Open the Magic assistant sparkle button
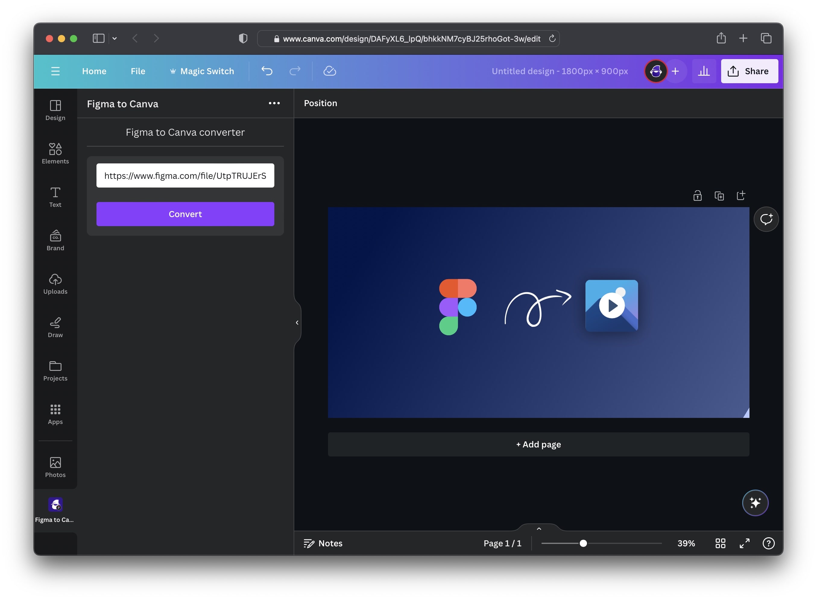817x600 pixels. click(x=755, y=503)
